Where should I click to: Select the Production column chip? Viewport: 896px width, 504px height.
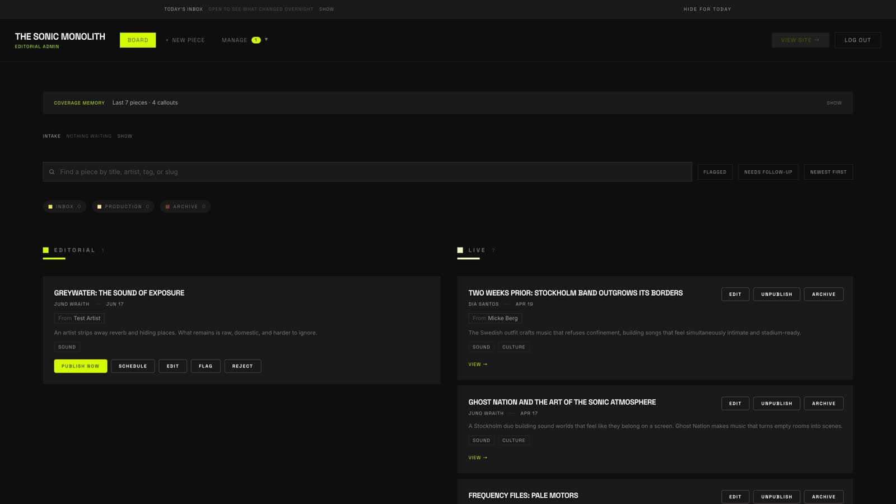coord(123,207)
